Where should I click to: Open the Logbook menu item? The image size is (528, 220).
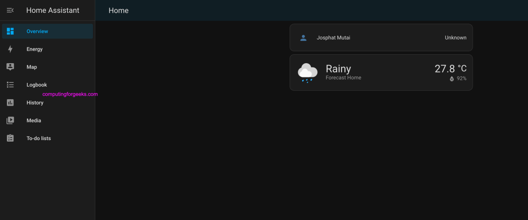click(x=47, y=85)
